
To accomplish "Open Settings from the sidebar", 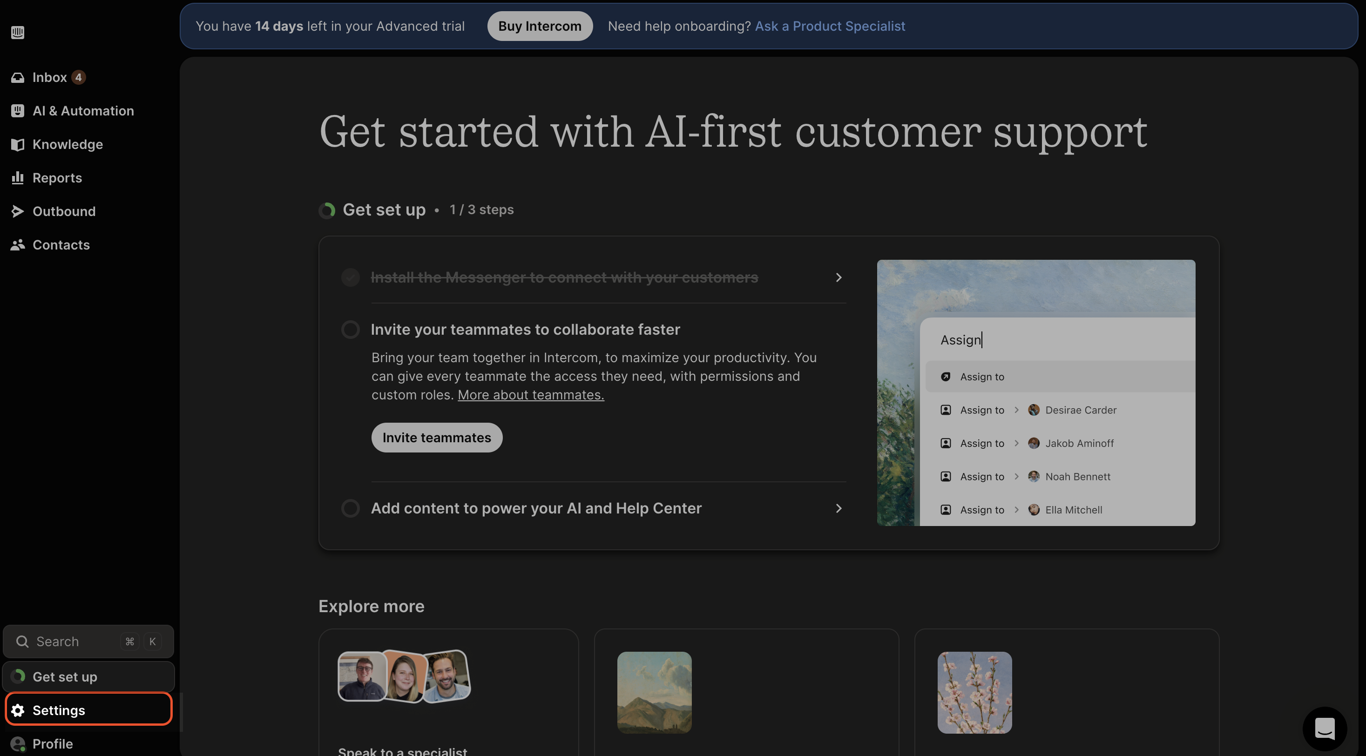I will [88, 709].
